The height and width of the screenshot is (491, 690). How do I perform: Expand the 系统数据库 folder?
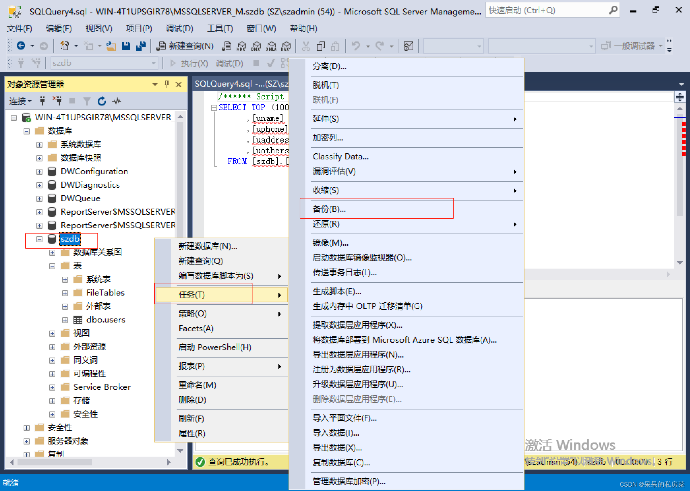pos(39,145)
